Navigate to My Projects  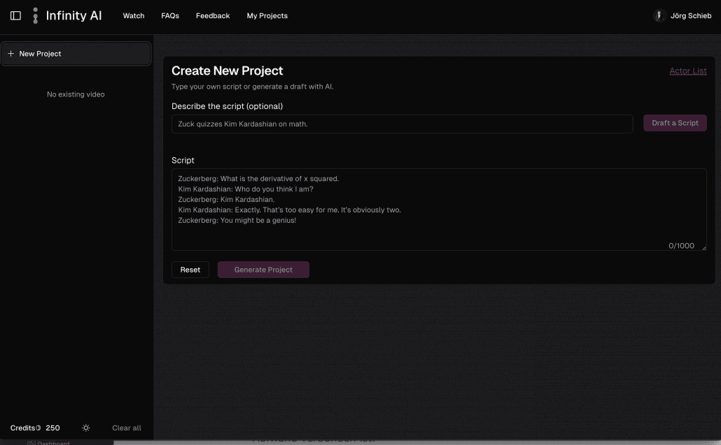click(267, 15)
